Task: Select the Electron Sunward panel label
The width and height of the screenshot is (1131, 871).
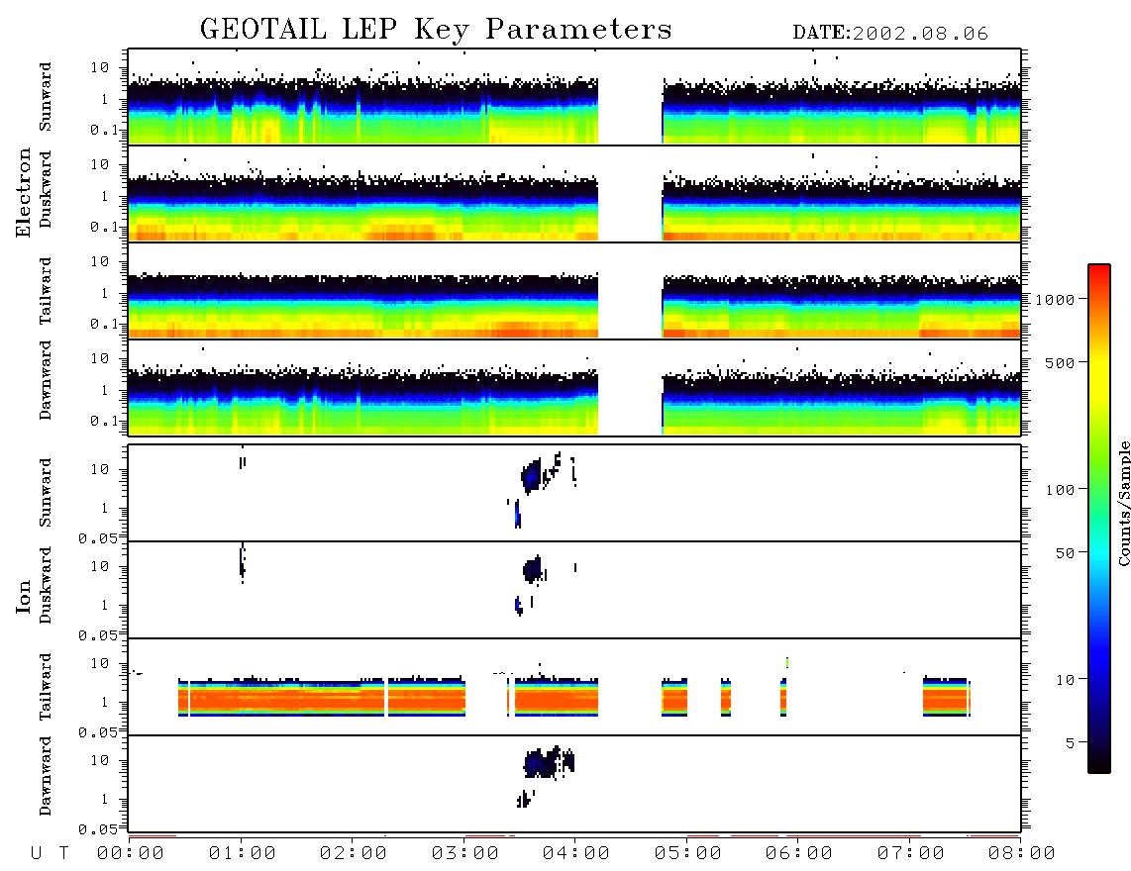Action: click(45, 97)
